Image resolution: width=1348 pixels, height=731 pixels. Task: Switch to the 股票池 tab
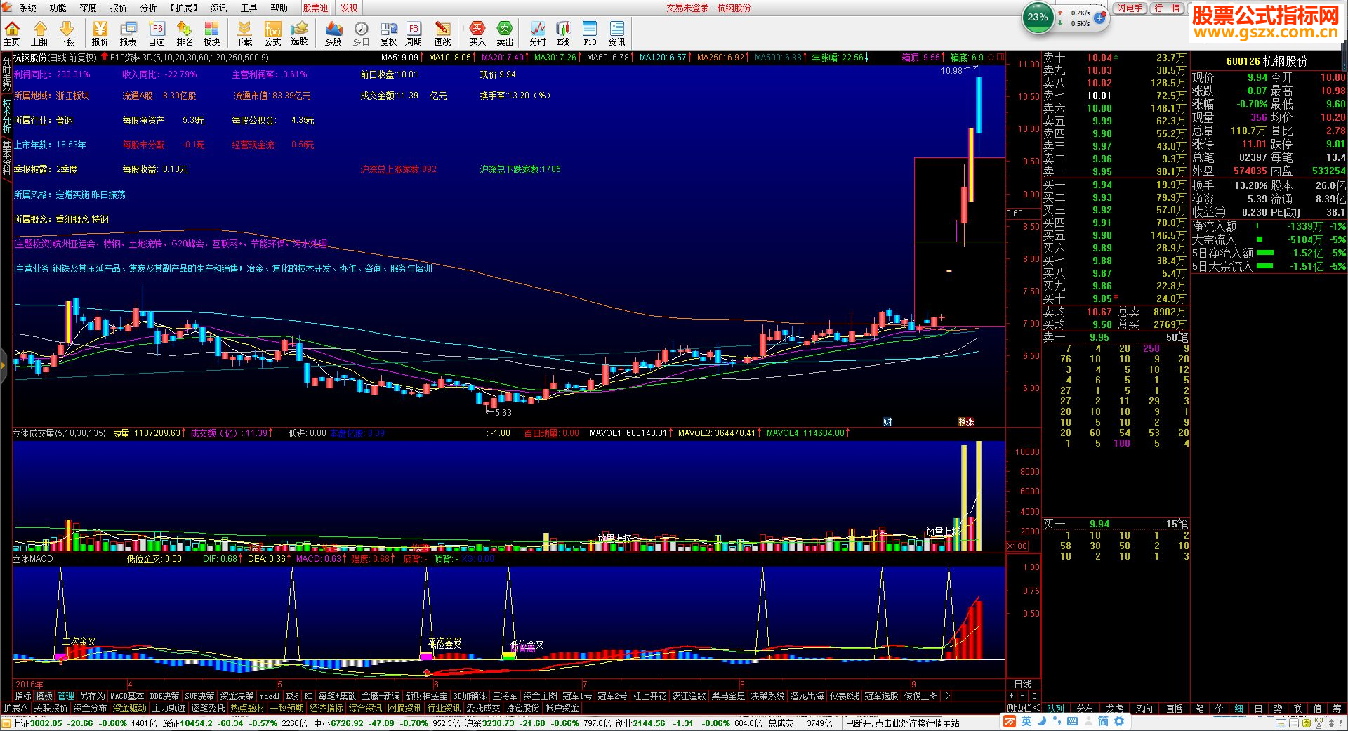315,8
